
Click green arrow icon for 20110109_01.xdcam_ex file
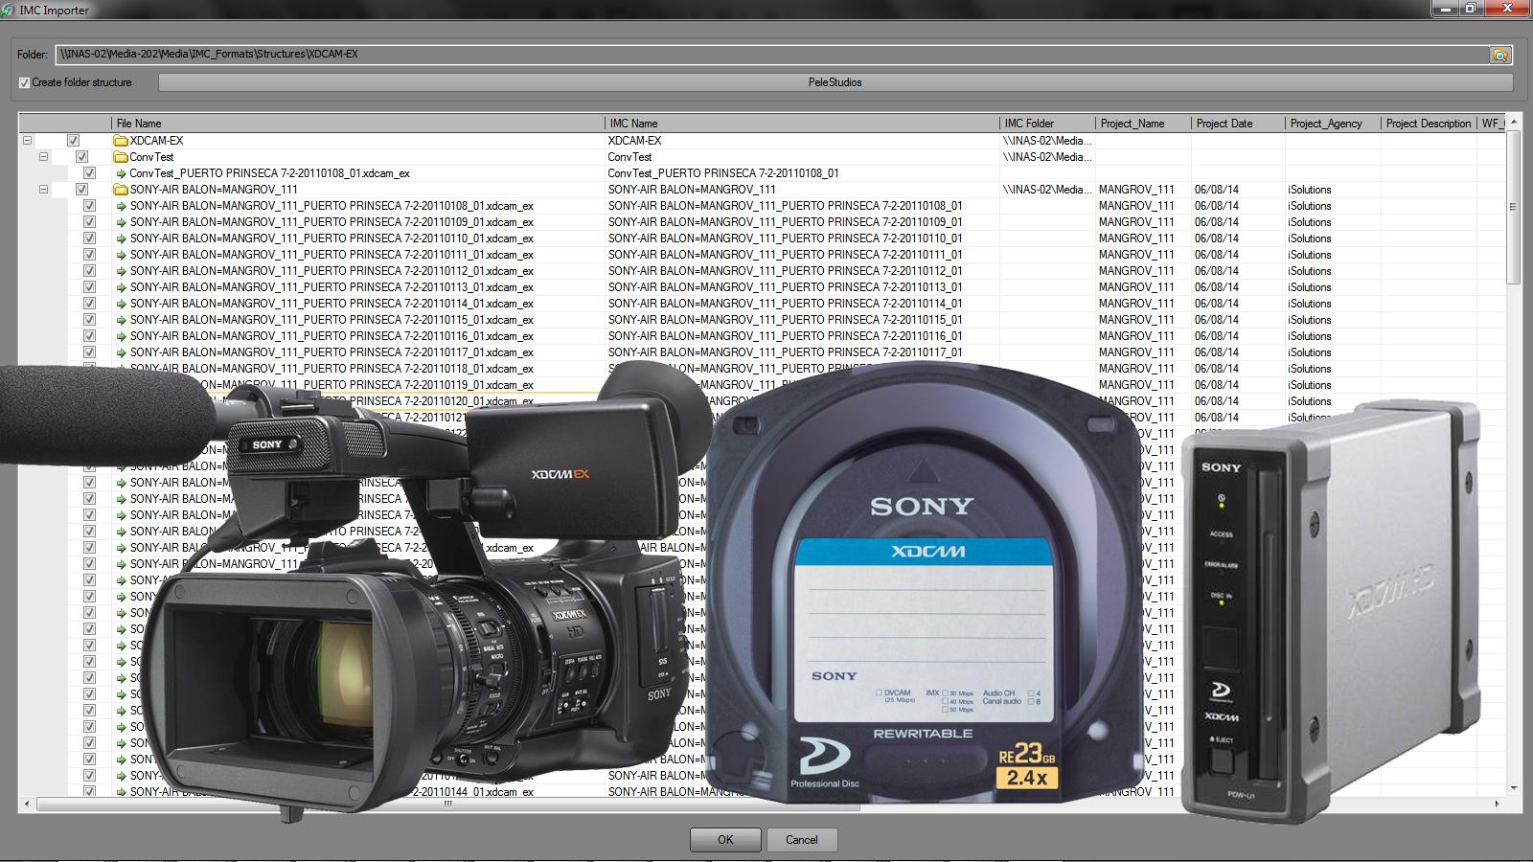point(121,222)
